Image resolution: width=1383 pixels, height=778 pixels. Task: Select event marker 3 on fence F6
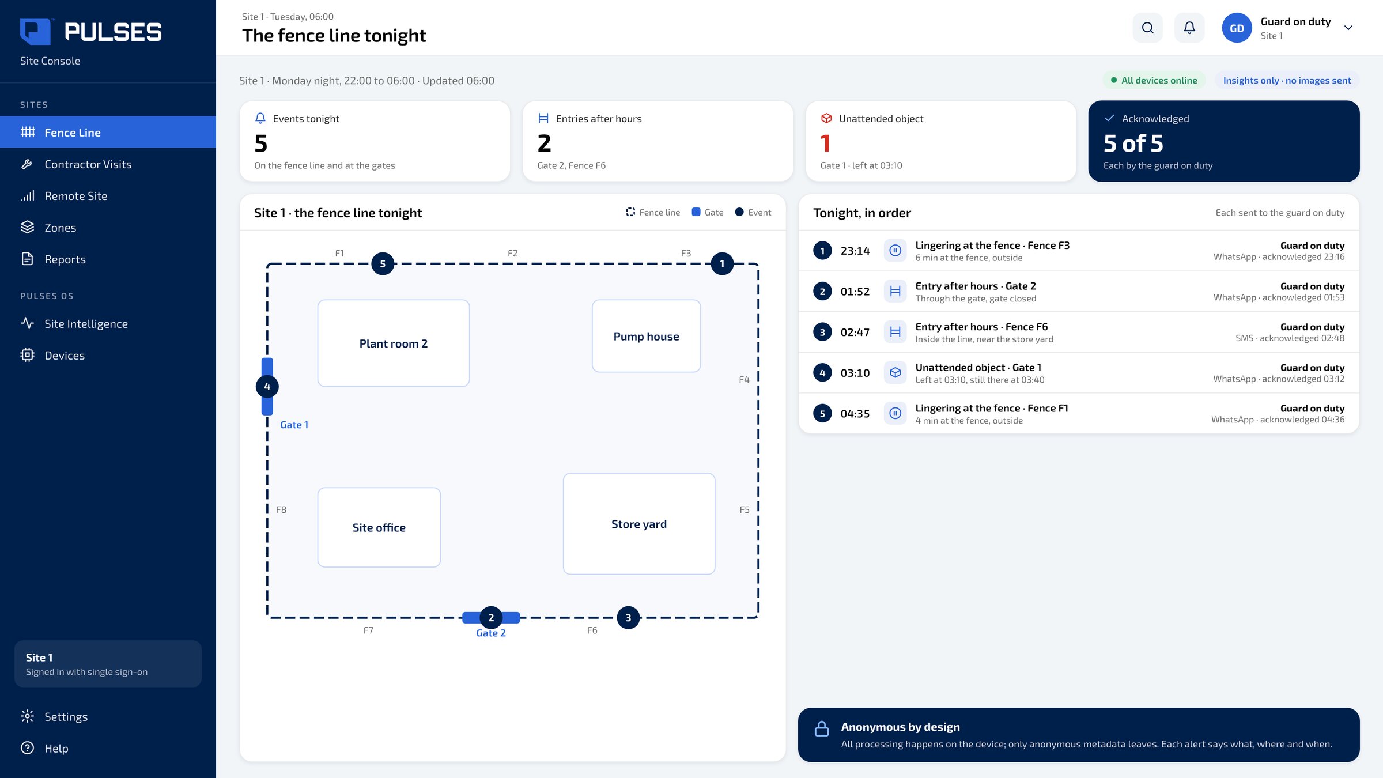[x=628, y=618]
